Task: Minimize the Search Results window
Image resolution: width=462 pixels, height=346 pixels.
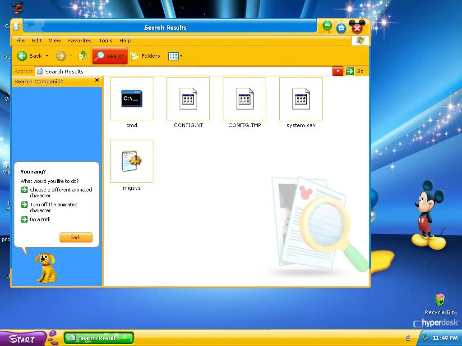Action: (327, 26)
